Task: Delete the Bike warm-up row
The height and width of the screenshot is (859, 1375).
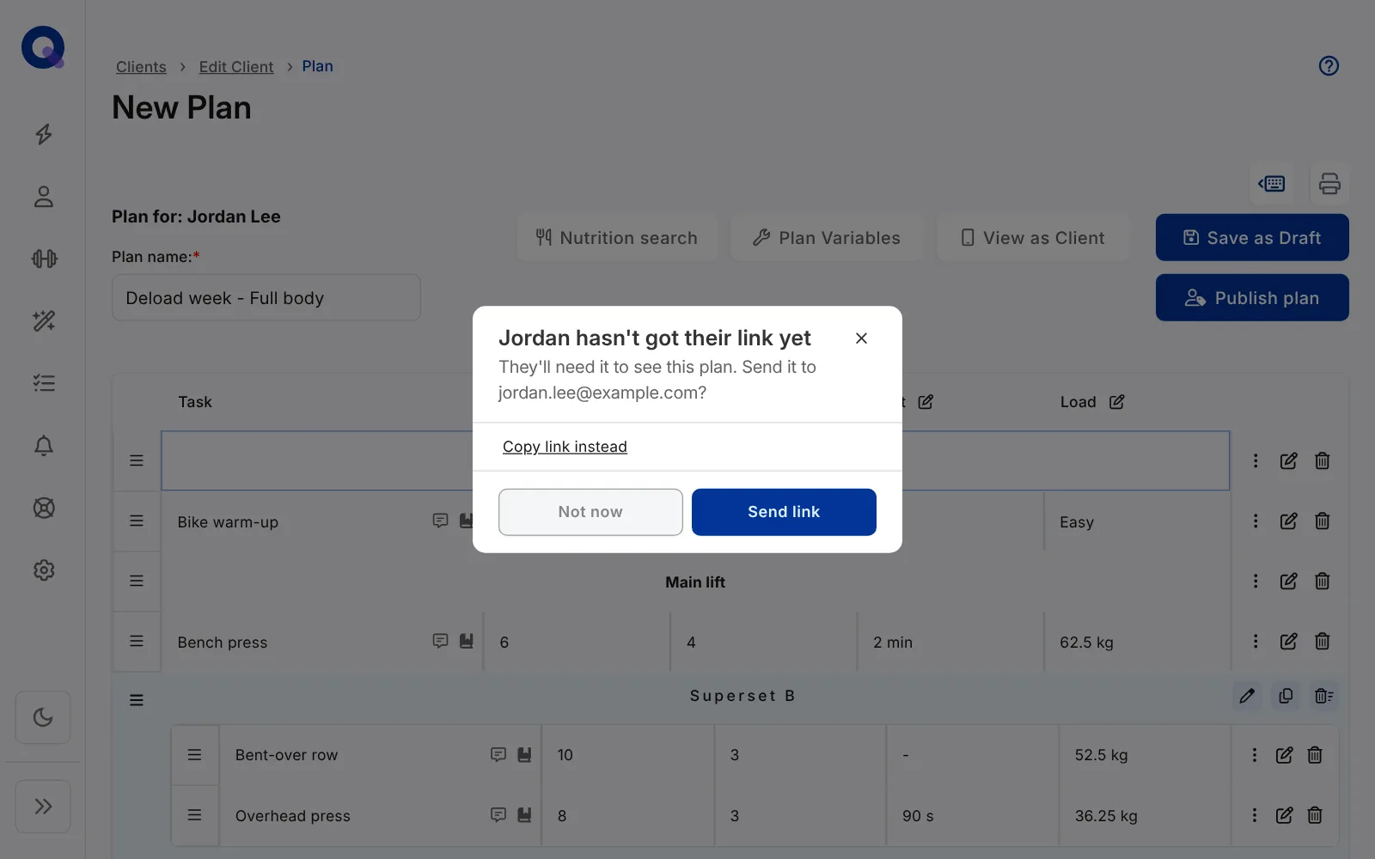Action: (1323, 521)
